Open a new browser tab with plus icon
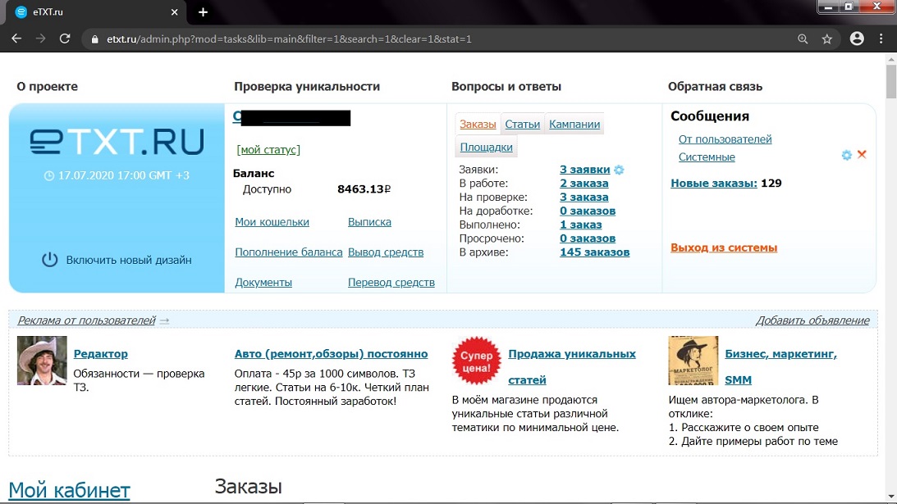Image resolution: width=897 pixels, height=504 pixels. [203, 12]
